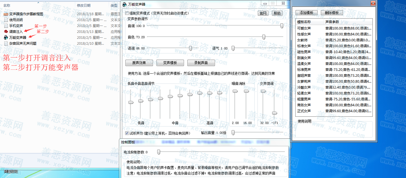Choose the 磁性男声 template from list
The height and width of the screenshot is (178, 406).
point(304,52)
